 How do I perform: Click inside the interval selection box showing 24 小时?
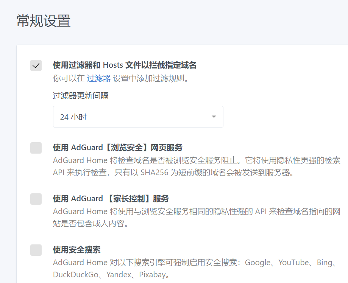[138, 117]
